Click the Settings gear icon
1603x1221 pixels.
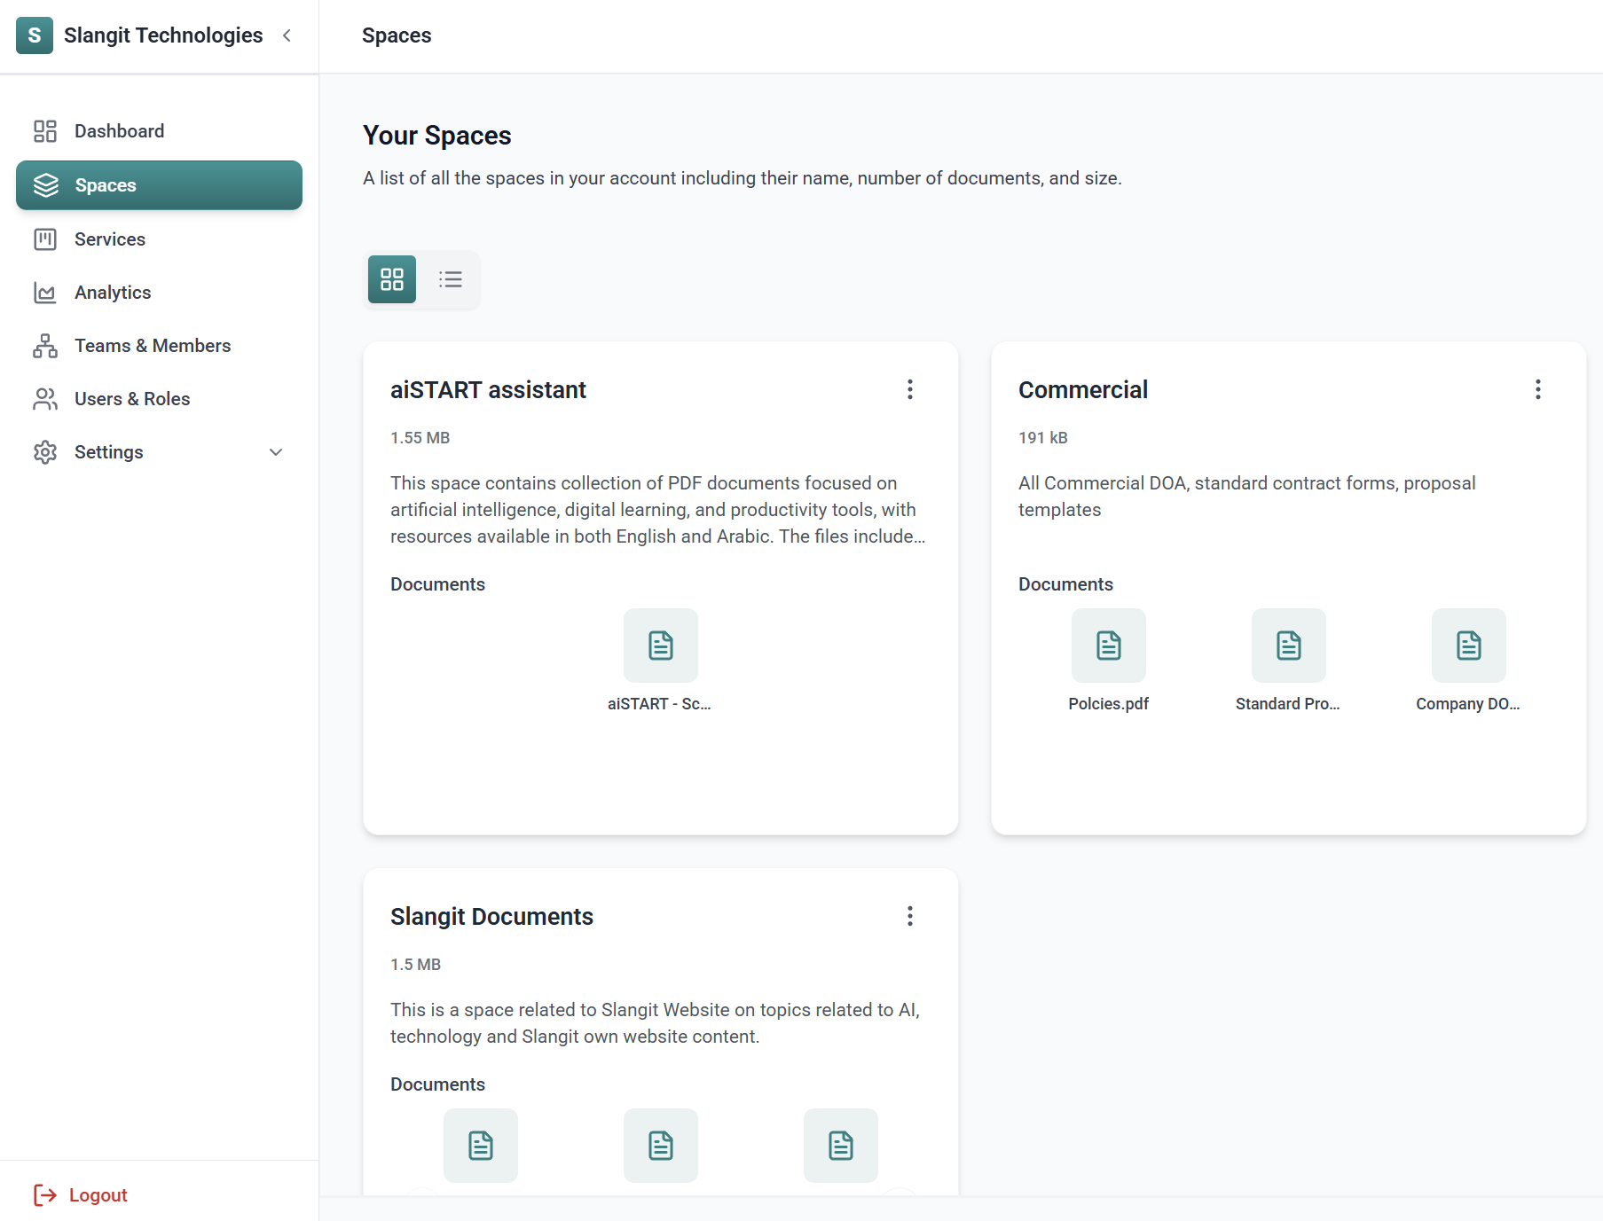click(45, 452)
